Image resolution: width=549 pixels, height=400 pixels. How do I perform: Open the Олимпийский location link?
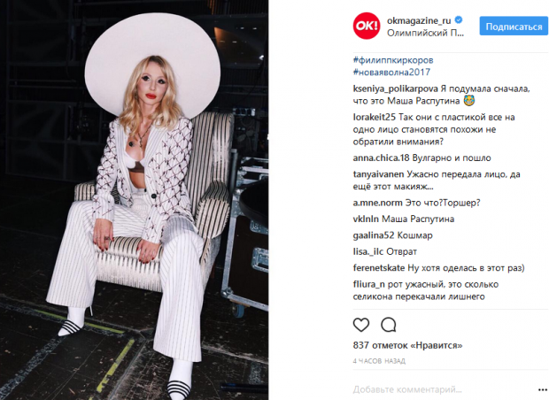425,33
